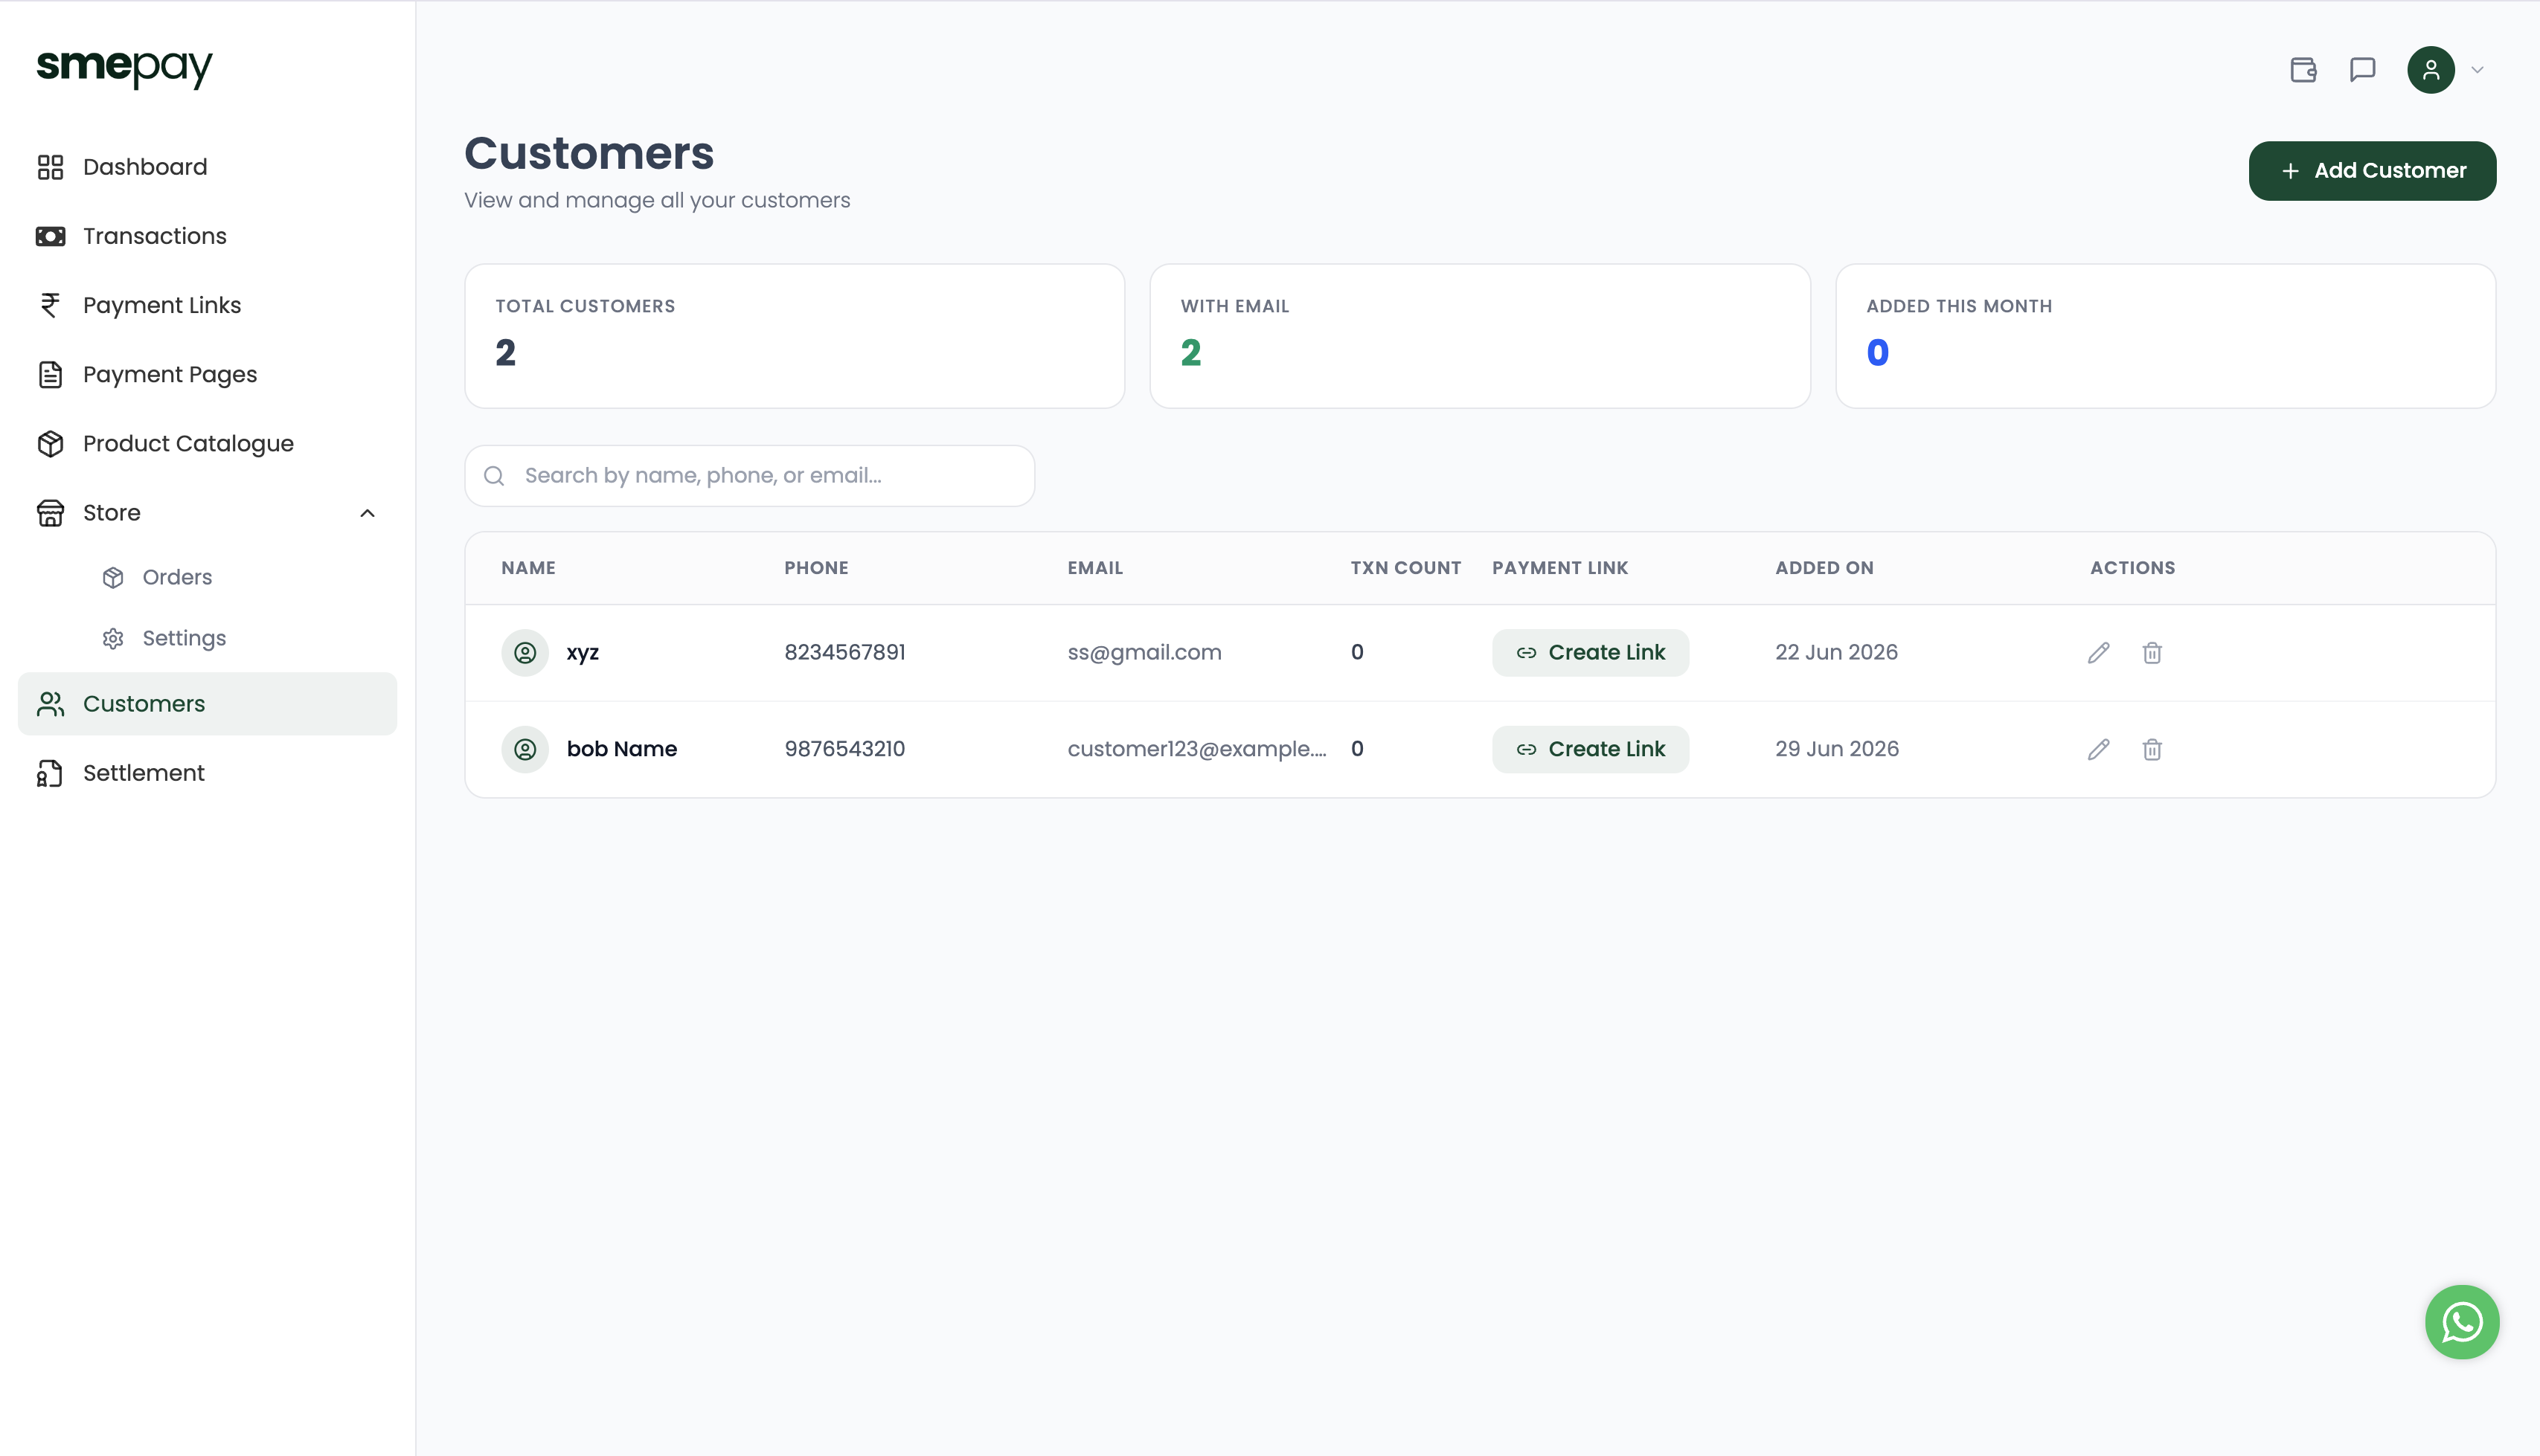
Task: Open Orders under Store
Action: pyautogui.click(x=176, y=577)
